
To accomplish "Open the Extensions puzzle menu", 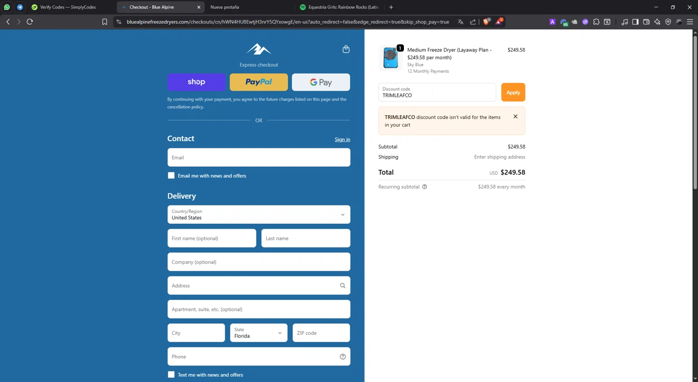I will coord(596,21).
